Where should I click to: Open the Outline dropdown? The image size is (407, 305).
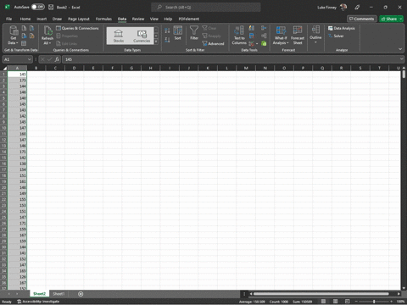tap(315, 35)
